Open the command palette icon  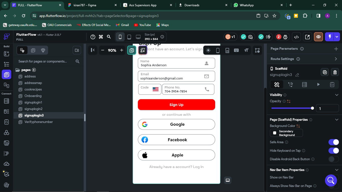pos(101,37)
